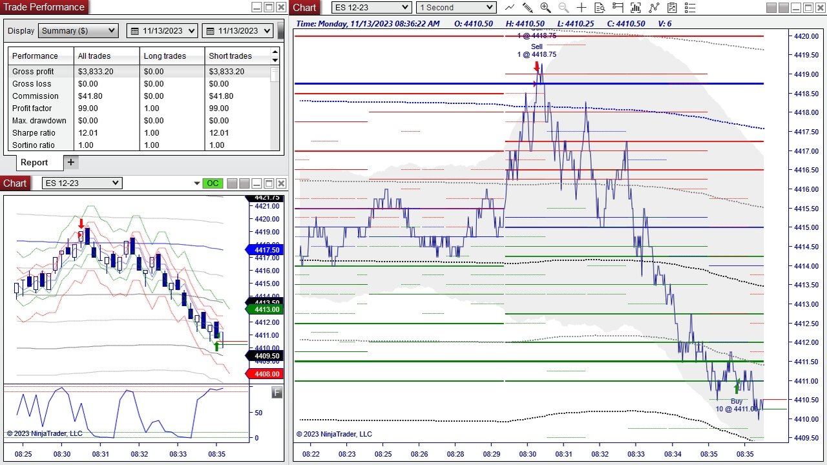Click green Buy arrow on main chart

[737, 388]
